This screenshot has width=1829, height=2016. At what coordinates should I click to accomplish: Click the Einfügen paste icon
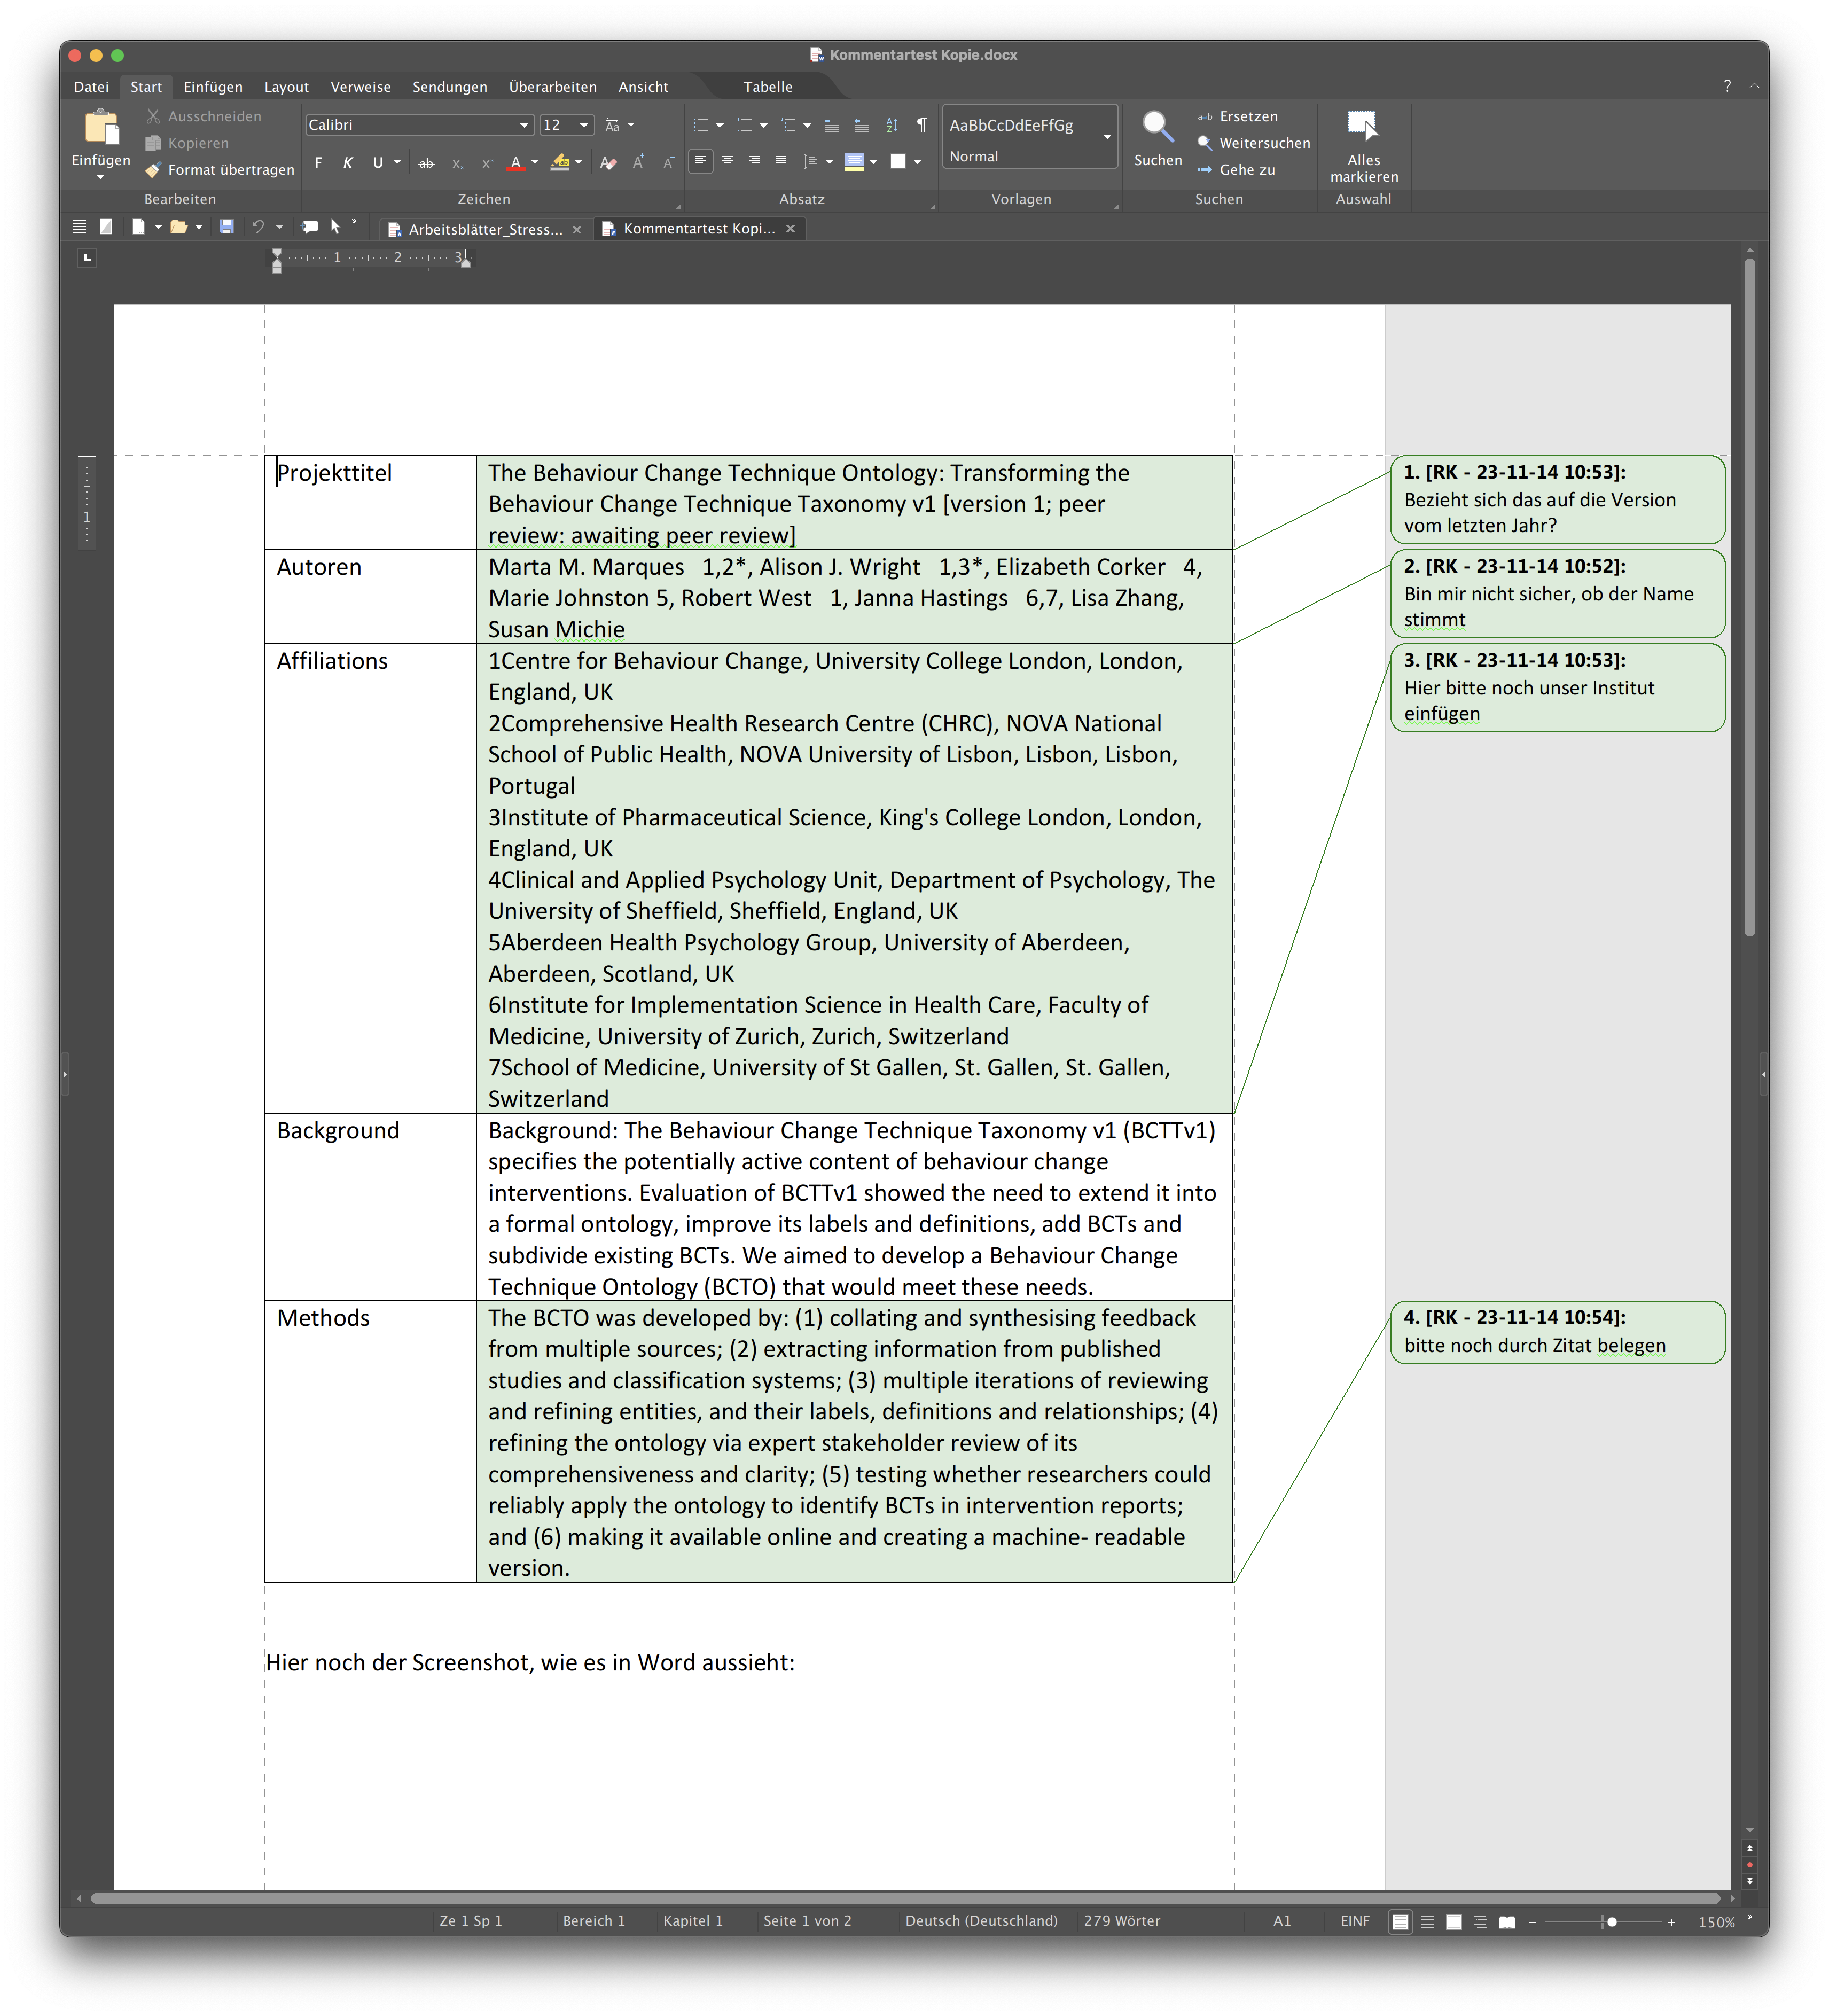[x=101, y=128]
